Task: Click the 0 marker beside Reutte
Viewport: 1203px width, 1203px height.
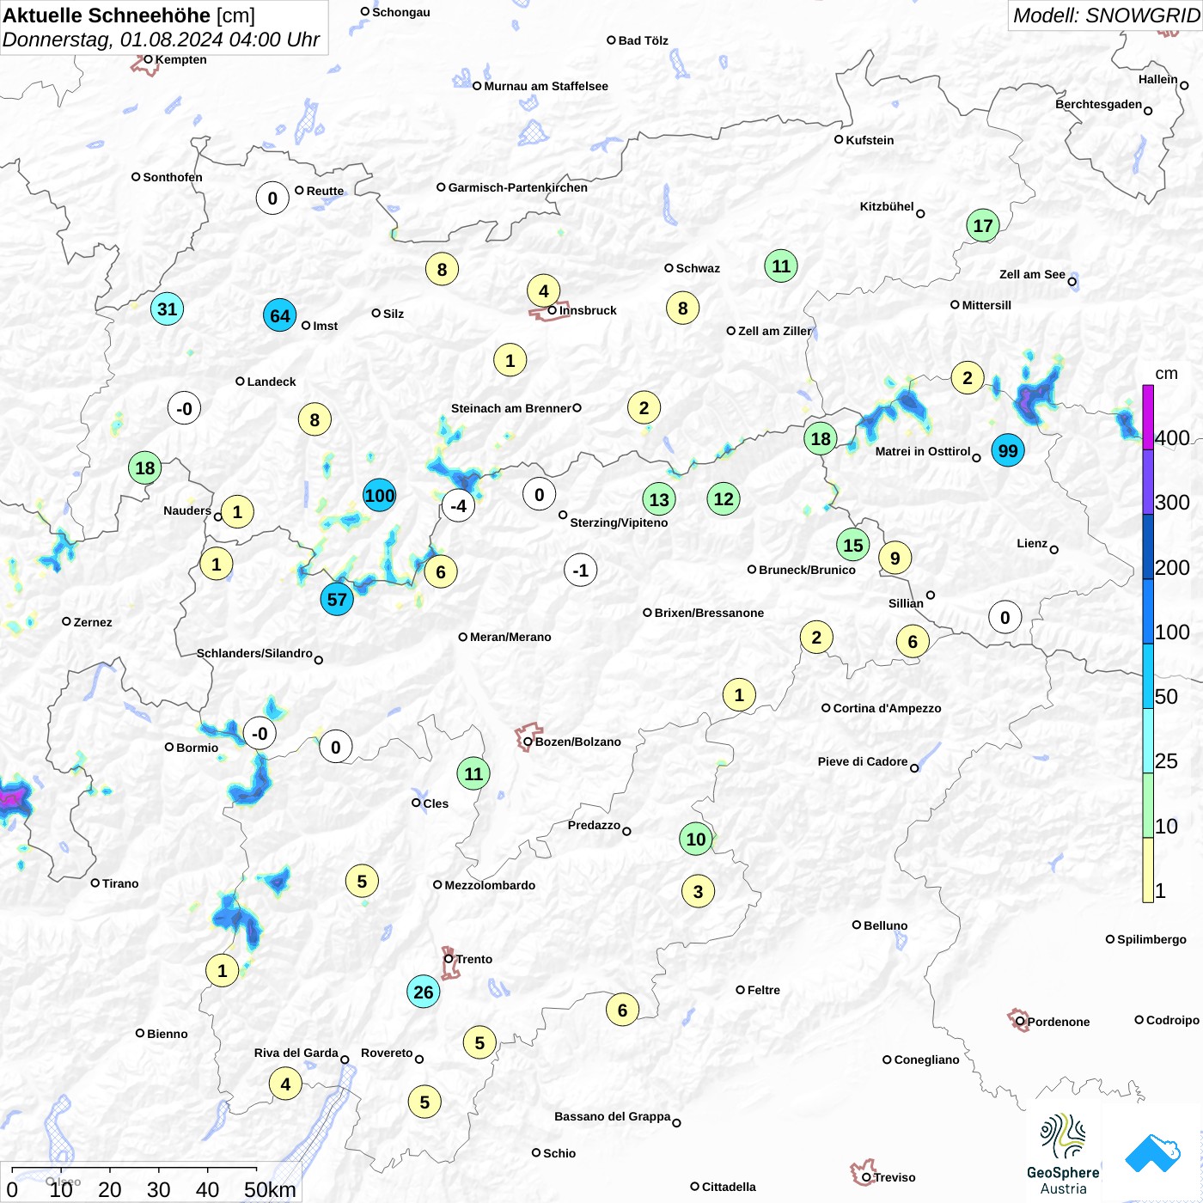Action: click(272, 198)
